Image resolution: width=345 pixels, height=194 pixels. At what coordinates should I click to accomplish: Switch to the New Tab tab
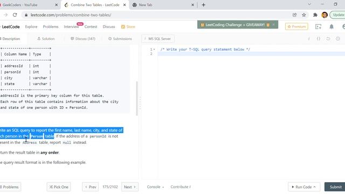(x=163, y=5)
